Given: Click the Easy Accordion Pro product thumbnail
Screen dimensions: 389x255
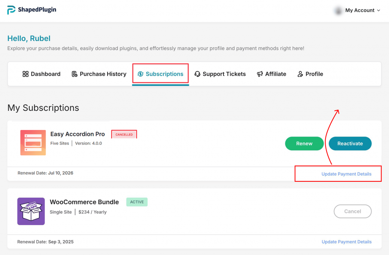Looking at the screenshot, I should 33,143.
